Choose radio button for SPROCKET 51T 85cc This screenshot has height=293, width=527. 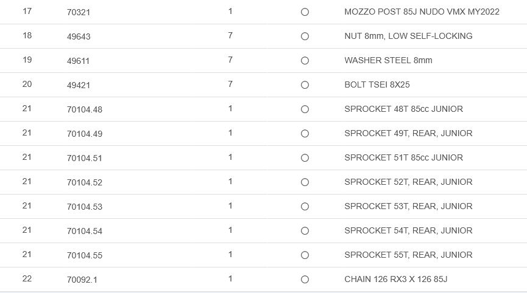[x=305, y=158]
